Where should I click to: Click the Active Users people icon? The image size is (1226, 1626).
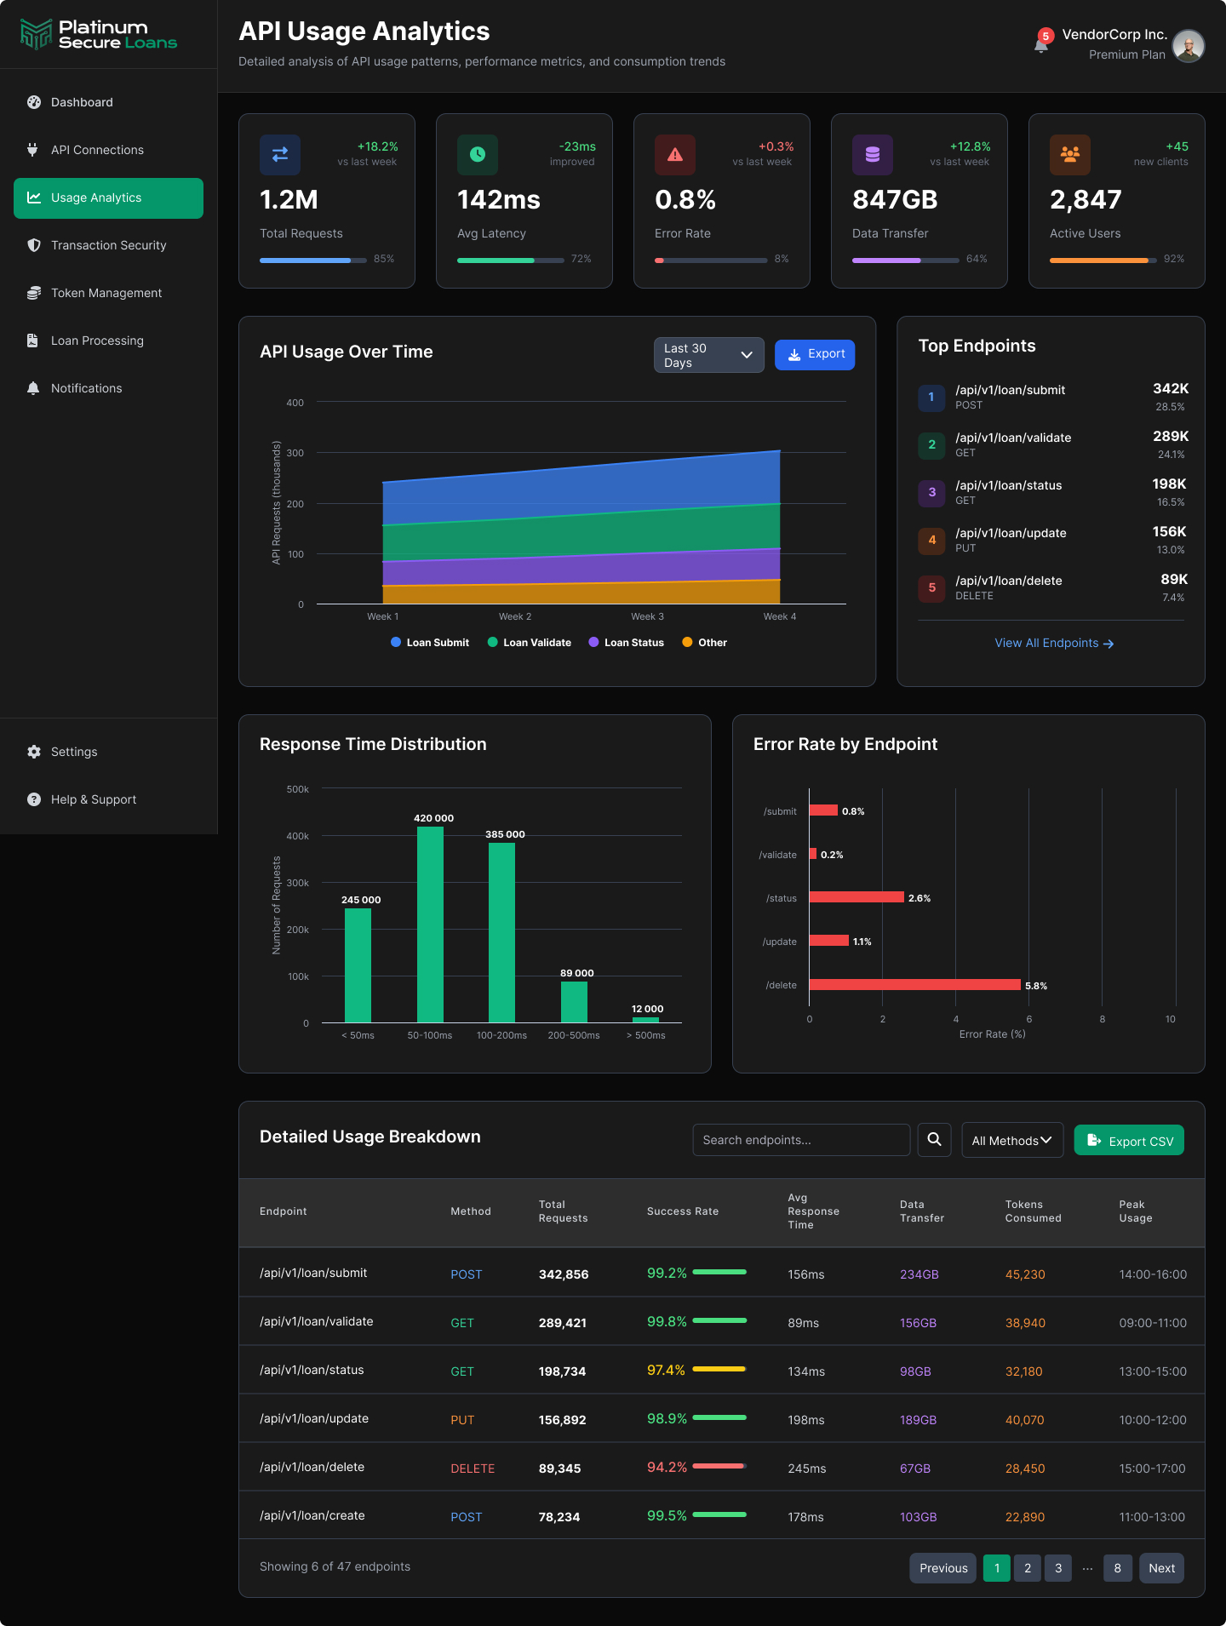click(x=1070, y=155)
